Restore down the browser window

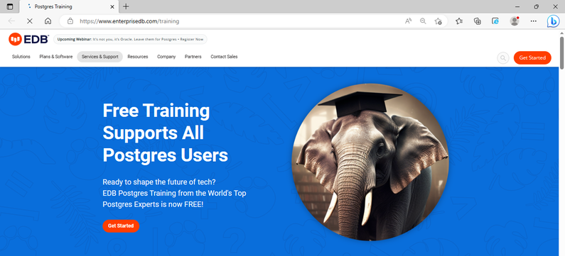click(x=536, y=6)
